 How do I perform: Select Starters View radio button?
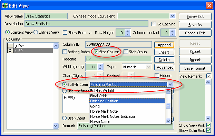(x=7, y=32)
